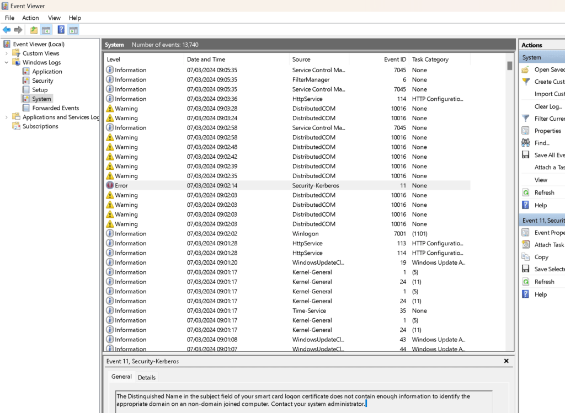The image size is (565, 413).
Task: Open the File menu
Action: click(x=10, y=18)
